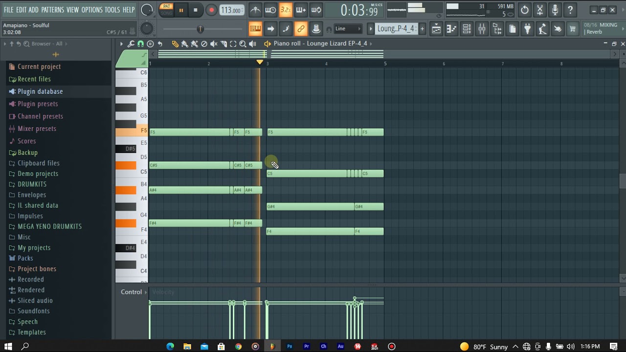626x352 pixels.
Task: Open the OPTIONS menu
Action: click(x=92, y=10)
